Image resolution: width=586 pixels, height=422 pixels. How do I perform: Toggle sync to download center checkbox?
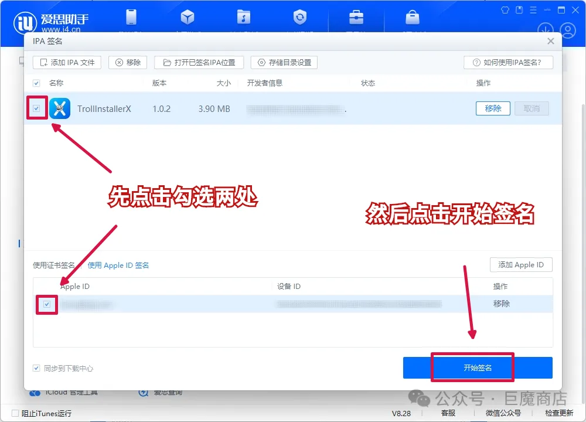36,368
